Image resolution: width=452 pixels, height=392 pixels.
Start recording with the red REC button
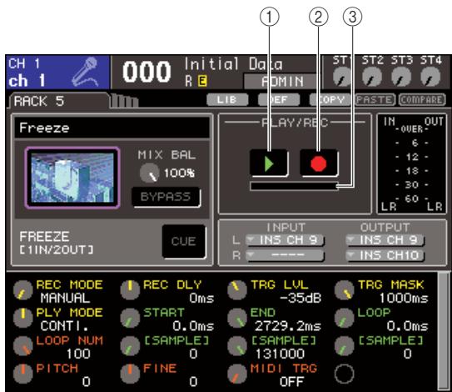(x=319, y=163)
